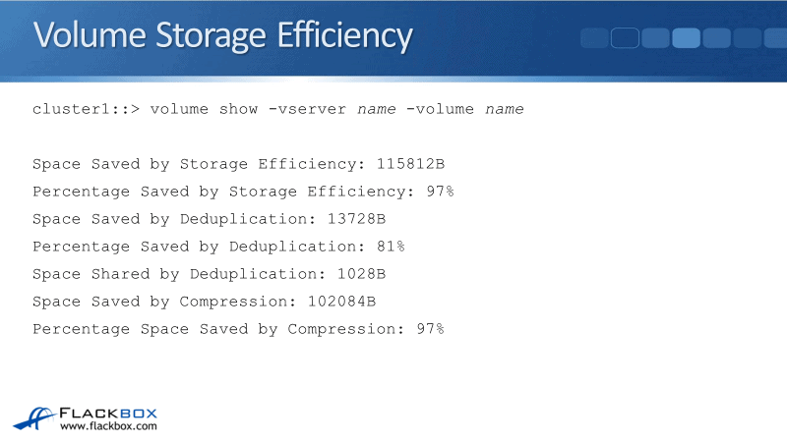Click the 81% deduplication percentage
787x442 pixels.
[391, 247]
